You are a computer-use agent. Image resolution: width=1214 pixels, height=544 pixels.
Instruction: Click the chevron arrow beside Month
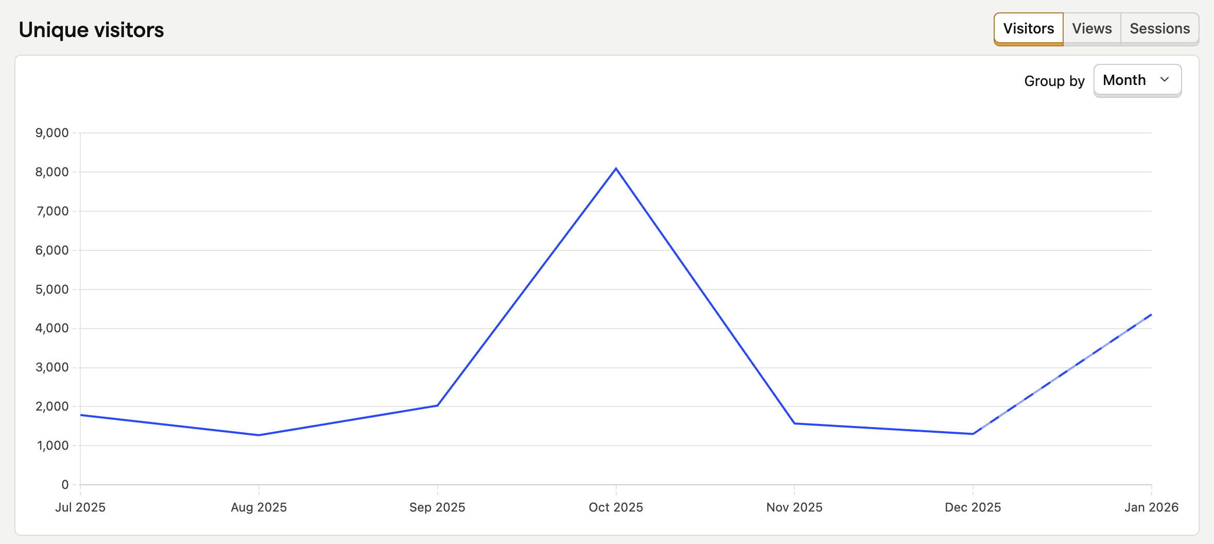[x=1165, y=80]
